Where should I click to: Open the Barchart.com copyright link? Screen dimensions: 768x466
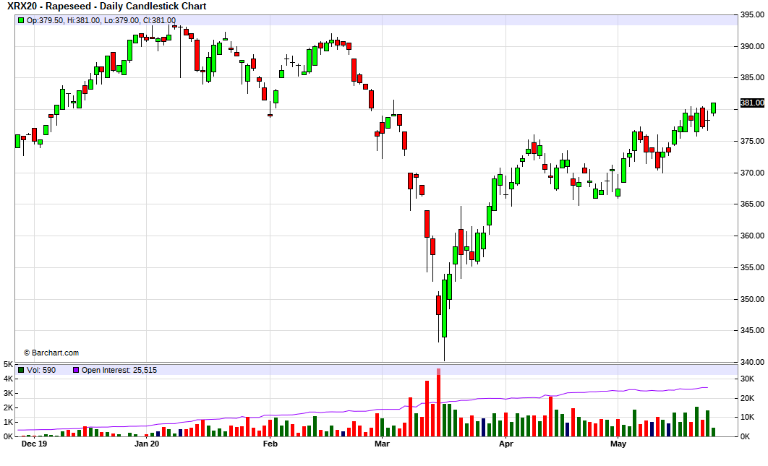(x=51, y=353)
